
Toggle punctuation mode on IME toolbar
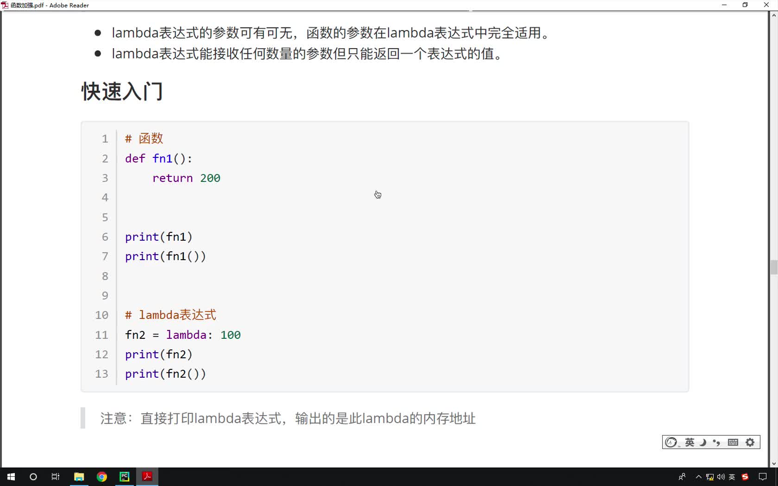[717, 442]
